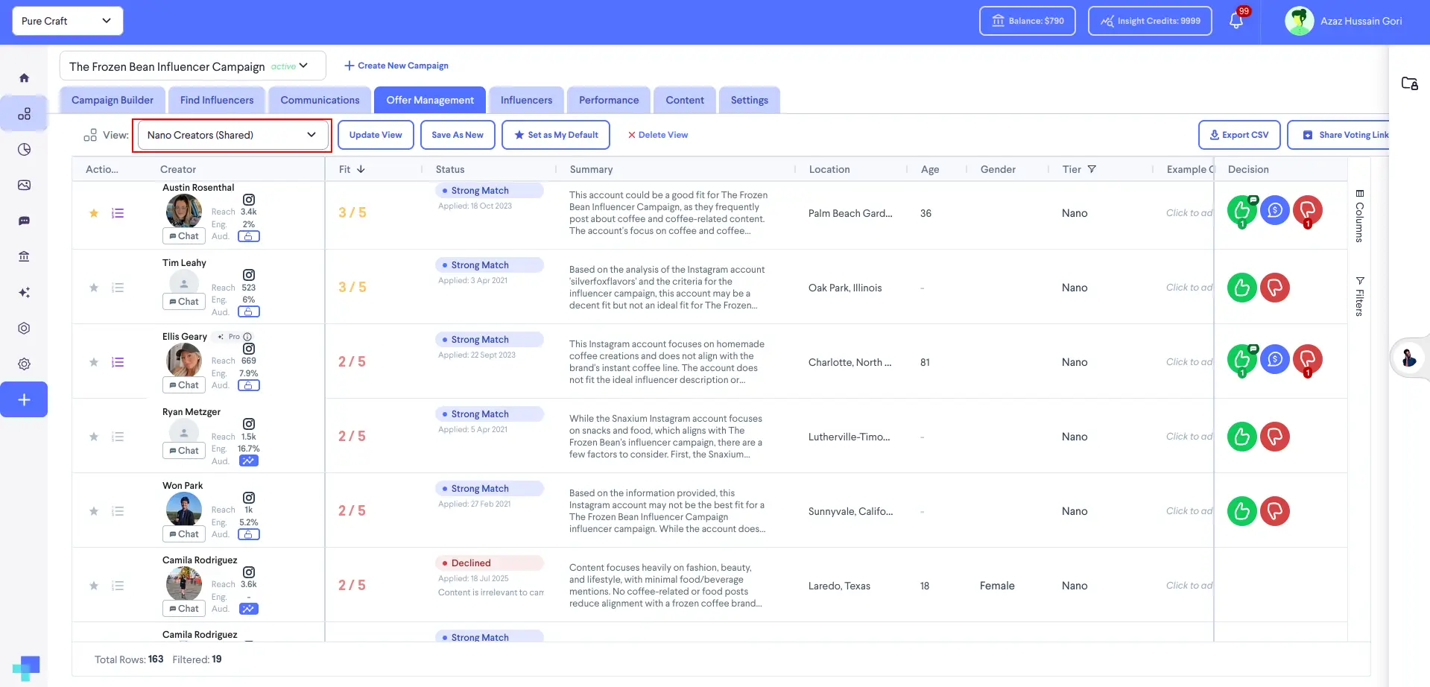
Task: Switch to Influencers tab
Action: coord(526,100)
